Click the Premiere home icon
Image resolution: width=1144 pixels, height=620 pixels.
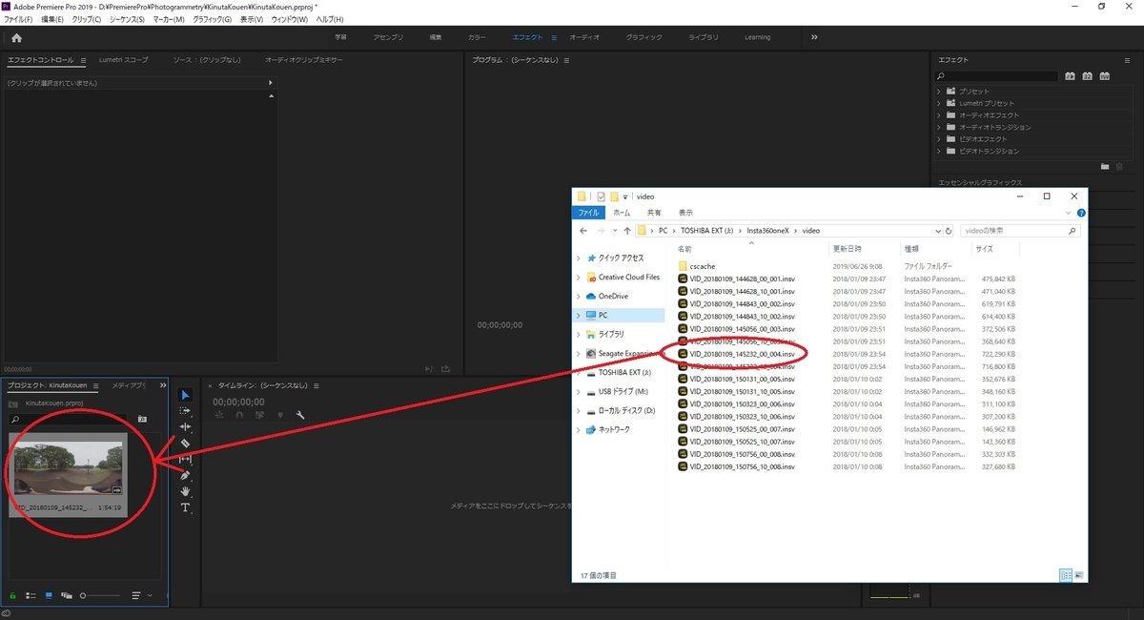tap(16, 37)
